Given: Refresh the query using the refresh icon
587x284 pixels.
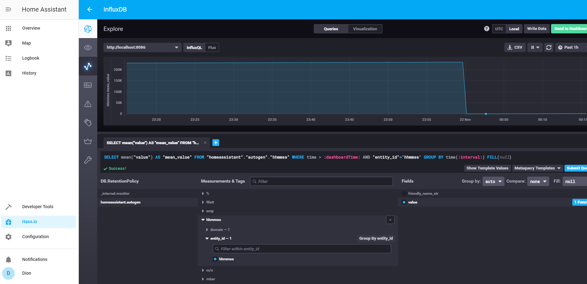Looking at the screenshot, I should click(x=549, y=47).
